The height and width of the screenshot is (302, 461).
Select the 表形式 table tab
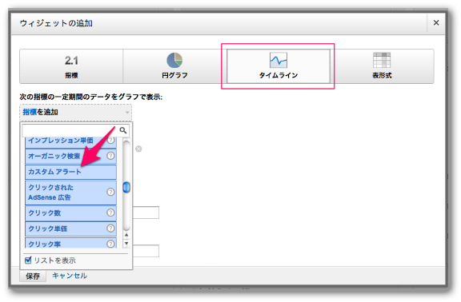[382, 66]
